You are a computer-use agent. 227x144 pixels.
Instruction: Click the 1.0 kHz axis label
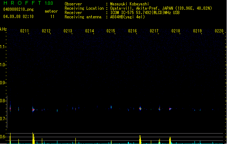tap(3, 65)
